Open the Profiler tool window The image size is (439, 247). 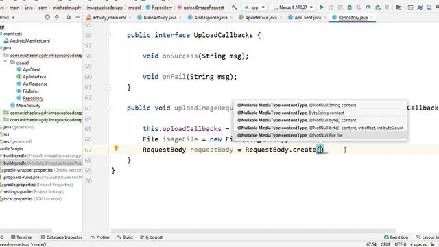100,237
